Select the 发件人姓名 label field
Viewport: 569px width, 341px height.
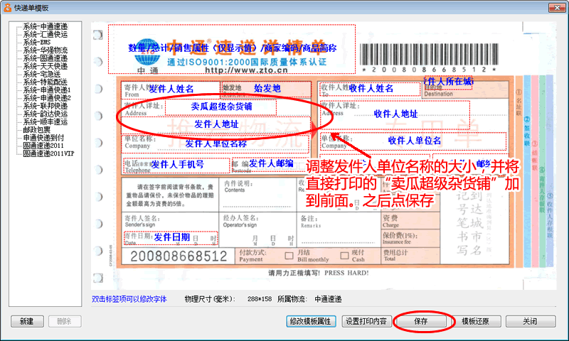coord(171,89)
